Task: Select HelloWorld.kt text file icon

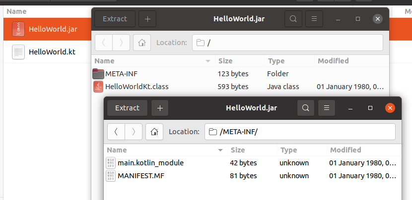Action: (18, 52)
